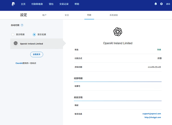
Task: Click the 联系信息 row label
Action: (78, 114)
